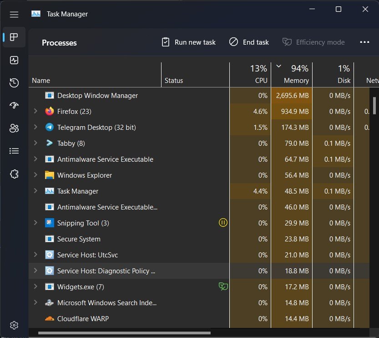
Task: Expand the Tabby (8) process group
Action: (35, 143)
